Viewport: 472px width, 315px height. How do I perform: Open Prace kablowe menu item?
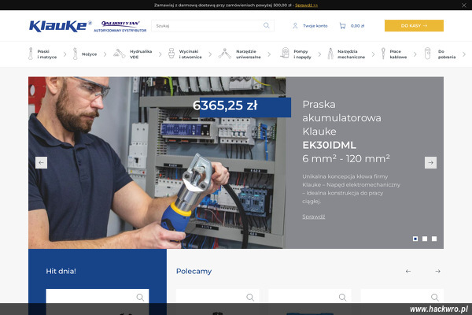[398, 54]
